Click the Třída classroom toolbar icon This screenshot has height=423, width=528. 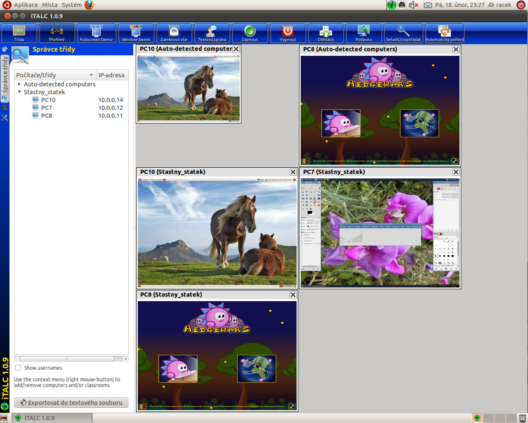tap(19, 33)
